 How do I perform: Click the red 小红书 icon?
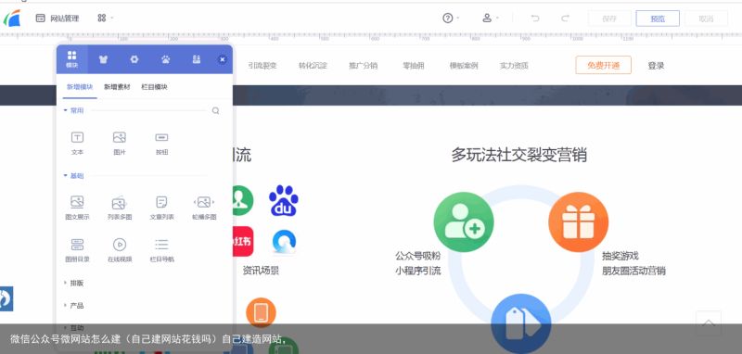click(x=243, y=242)
